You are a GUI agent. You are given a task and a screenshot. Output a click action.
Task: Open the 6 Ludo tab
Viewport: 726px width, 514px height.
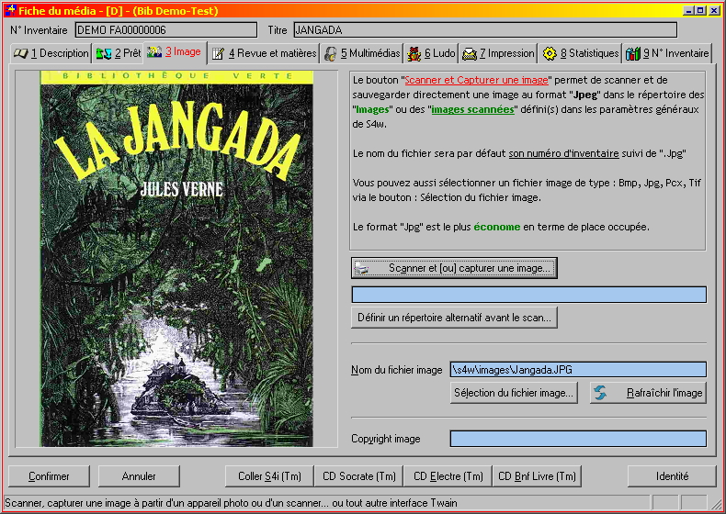[432, 53]
